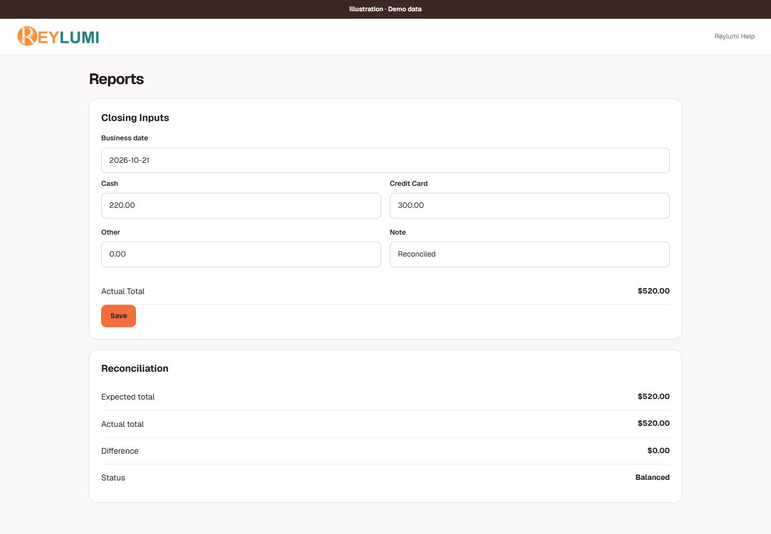Screen dimensions: 771x534
Task: Focus the Business date input field
Action: [385, 160]
